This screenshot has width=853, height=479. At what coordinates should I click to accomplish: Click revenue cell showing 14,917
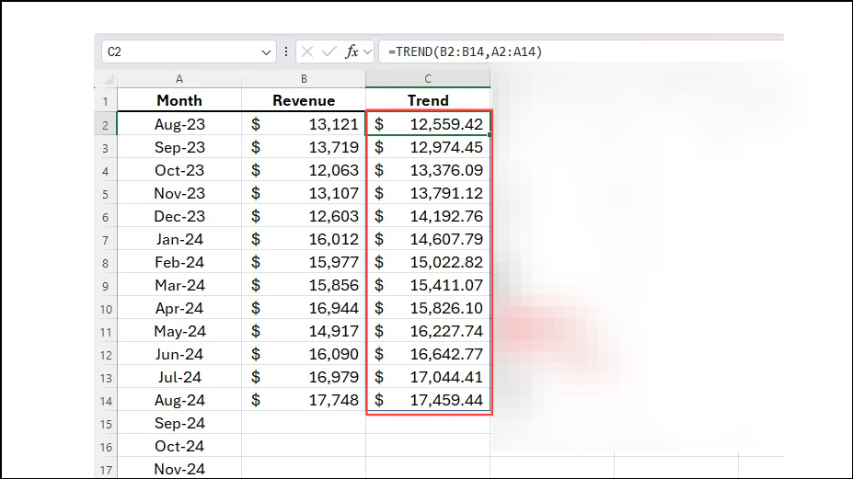click(304, 331)
